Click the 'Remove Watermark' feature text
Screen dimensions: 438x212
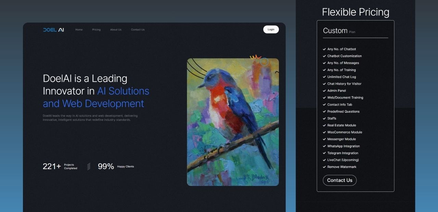[x=342, y=167]
